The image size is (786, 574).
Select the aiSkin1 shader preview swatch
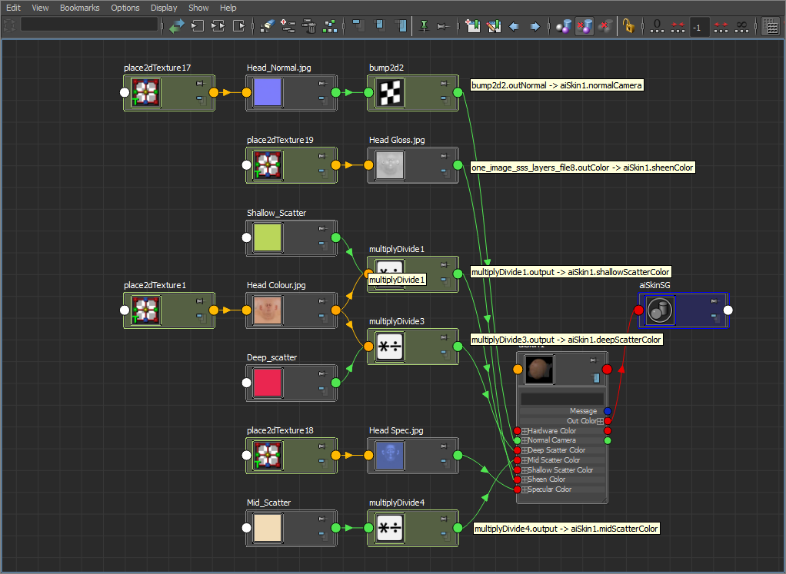(539, 370)
